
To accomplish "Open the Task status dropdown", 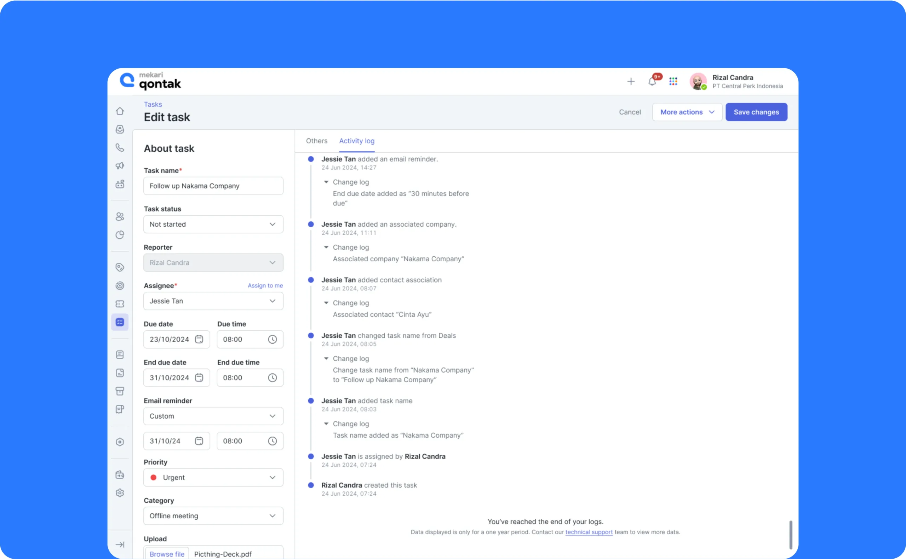I will (213, 225).
